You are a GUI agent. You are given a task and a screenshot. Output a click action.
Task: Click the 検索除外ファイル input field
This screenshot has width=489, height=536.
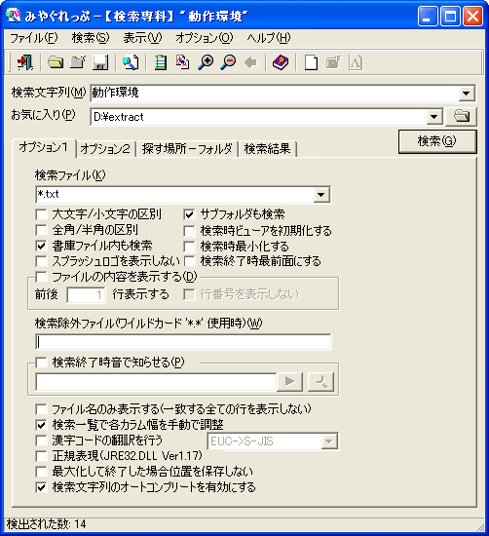click(183, 342)
